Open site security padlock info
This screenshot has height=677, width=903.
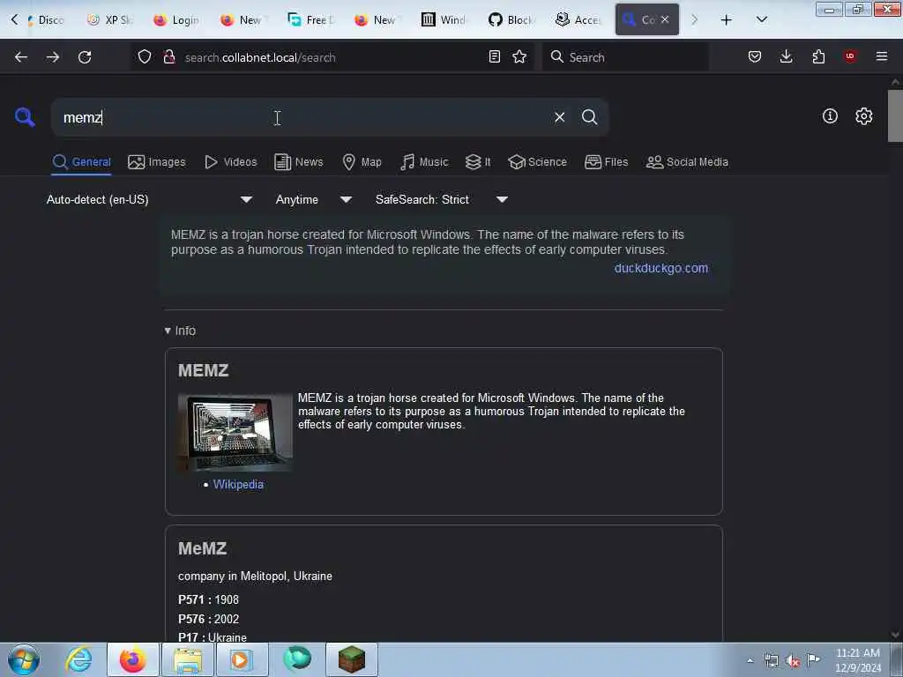[x=169, y=57]
